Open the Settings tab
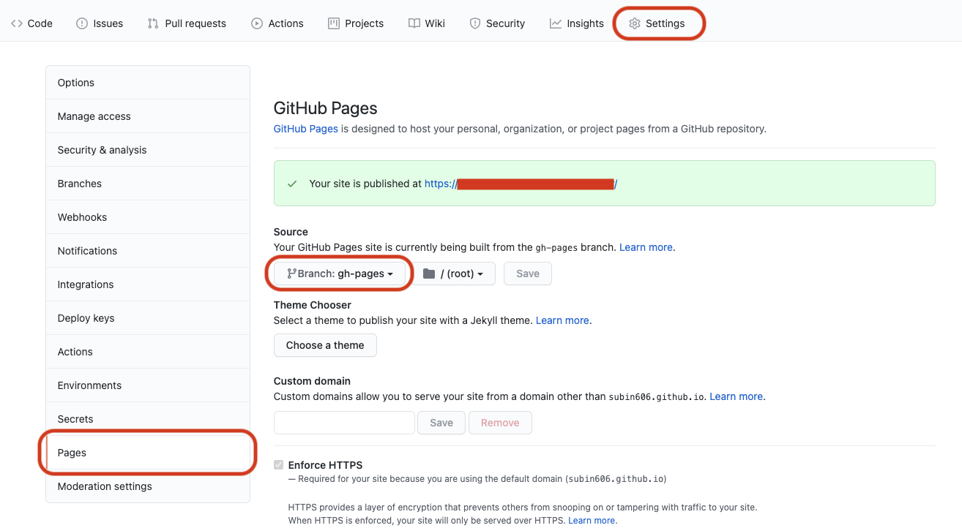 657,23
